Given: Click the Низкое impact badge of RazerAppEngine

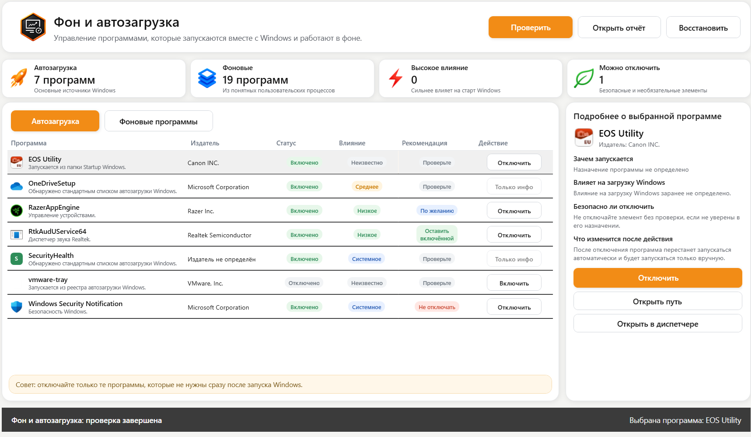Looking at the screenshot, I should point(367,211).
